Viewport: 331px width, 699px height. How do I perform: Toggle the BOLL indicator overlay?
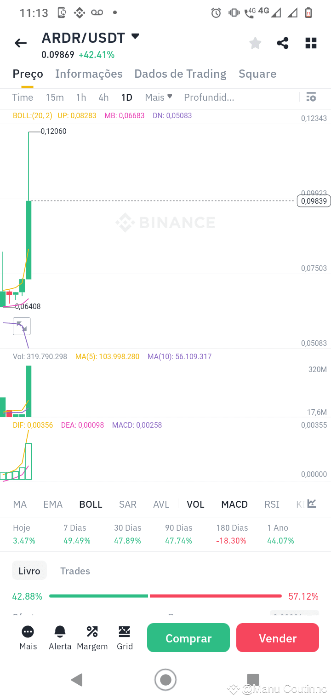91,504
